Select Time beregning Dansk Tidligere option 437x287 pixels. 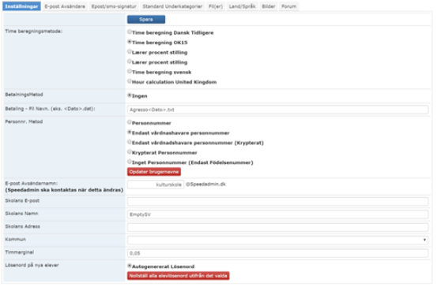click(x=130, y=32)
